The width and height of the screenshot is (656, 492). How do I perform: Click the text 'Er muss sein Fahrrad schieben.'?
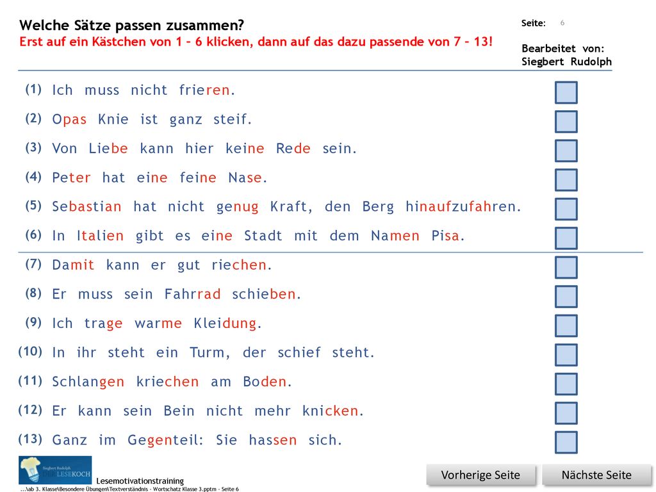176,294
